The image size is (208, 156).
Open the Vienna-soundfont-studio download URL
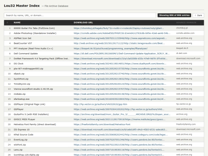[120, 89]
